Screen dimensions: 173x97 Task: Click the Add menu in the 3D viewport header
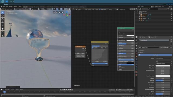tap(24, 9)
